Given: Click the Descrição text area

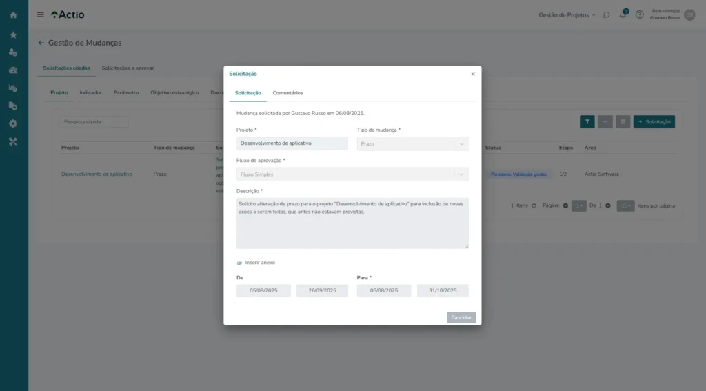Looking at the screenshot, I should pos(352,223).
